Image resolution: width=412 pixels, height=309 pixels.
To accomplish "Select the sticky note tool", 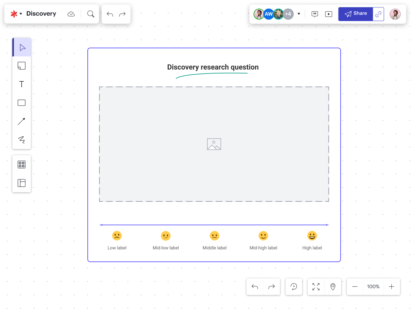I will click(22, 66).
